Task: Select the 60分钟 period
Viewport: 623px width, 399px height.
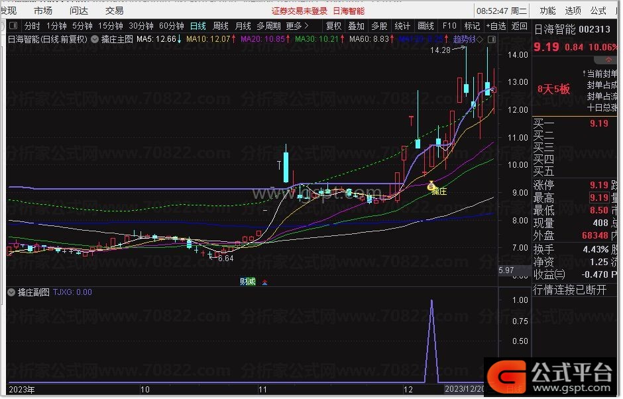Action: 172,27
